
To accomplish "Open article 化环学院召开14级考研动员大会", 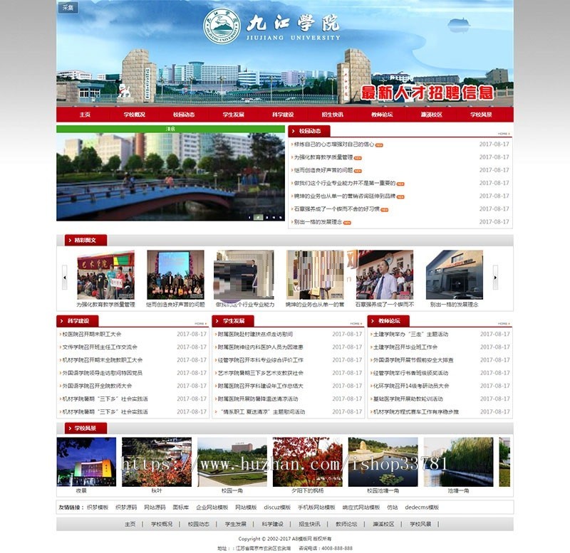I will pyautogui.click(x=411, y=386).
